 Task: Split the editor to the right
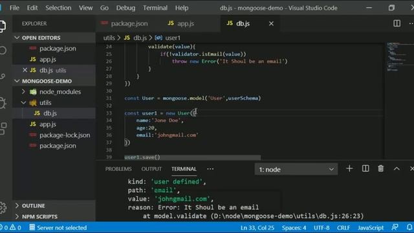coord(397,23)
